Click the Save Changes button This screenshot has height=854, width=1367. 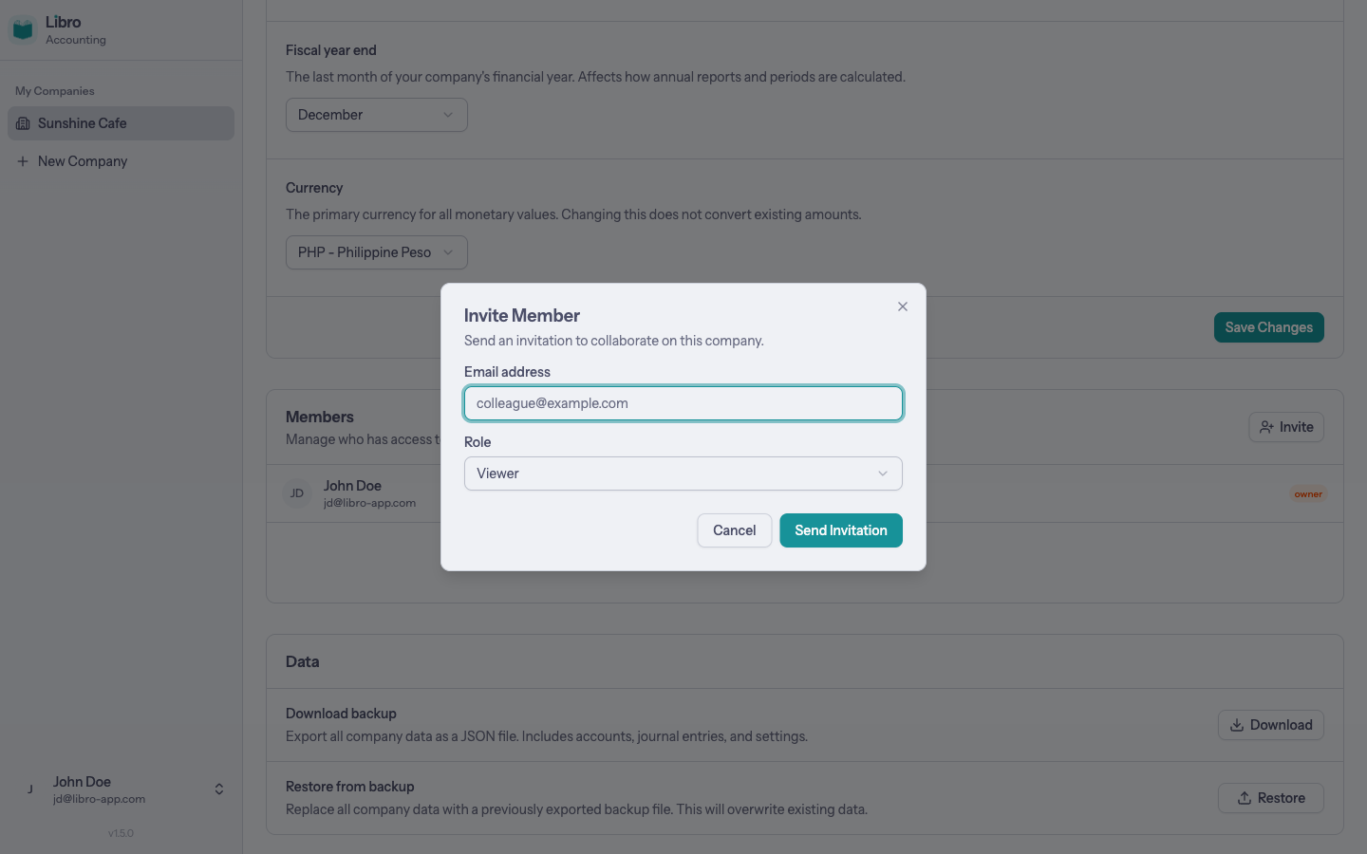click(x=1268, y=327)
